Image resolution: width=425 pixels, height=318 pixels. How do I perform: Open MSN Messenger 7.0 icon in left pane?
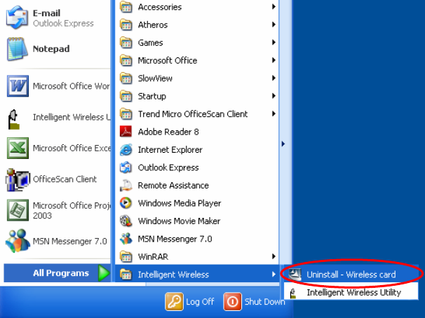[x=18, y=241]
